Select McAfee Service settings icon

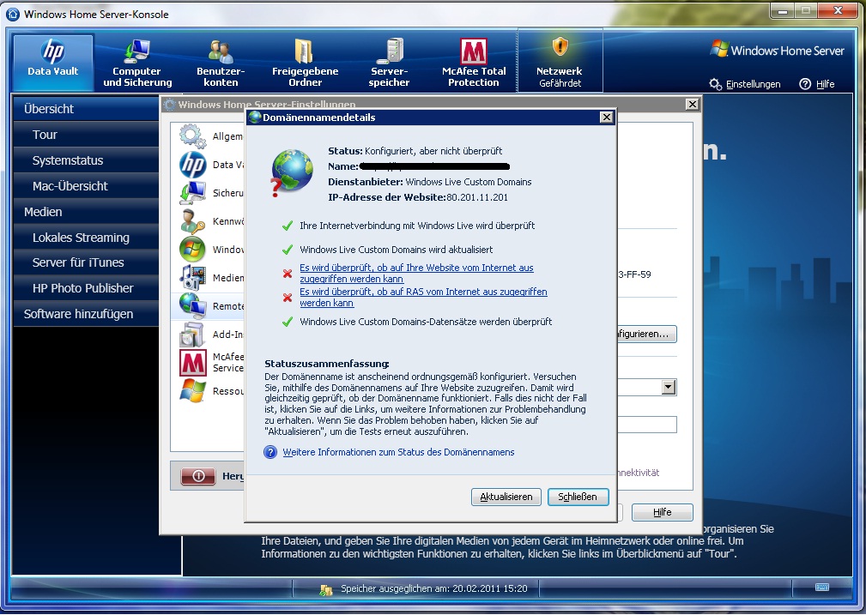pyautogui.click(x=192, y=362)
